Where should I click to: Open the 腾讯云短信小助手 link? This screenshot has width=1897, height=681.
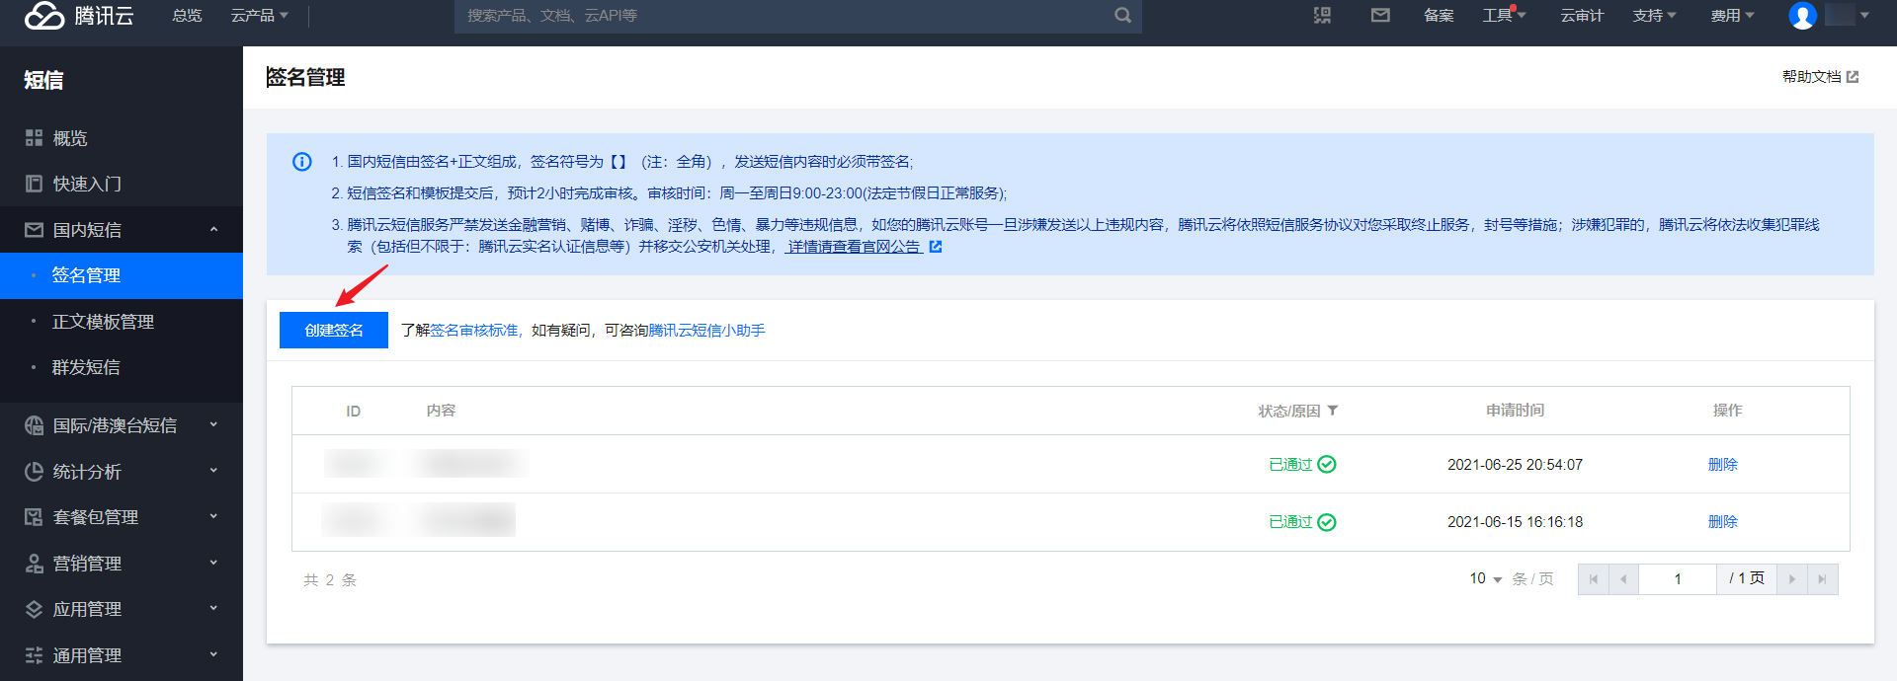[707, 331]
